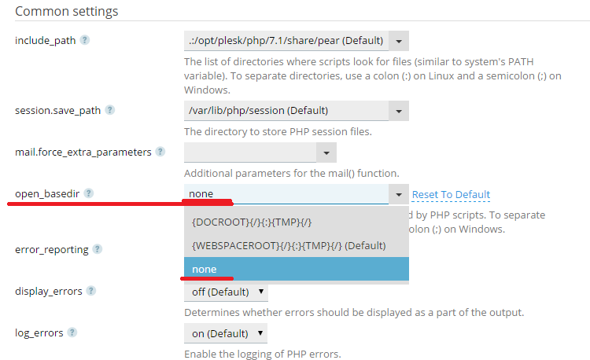The height and width of the screenshot is (360, 590).
Task: Click help icon beside session.save_path
Action: coord(110,110)
